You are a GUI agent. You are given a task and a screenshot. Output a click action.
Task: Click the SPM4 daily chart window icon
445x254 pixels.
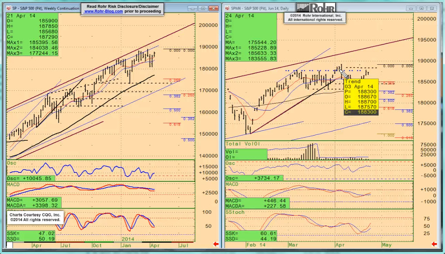pyautogui.click(x=228, y=8)
